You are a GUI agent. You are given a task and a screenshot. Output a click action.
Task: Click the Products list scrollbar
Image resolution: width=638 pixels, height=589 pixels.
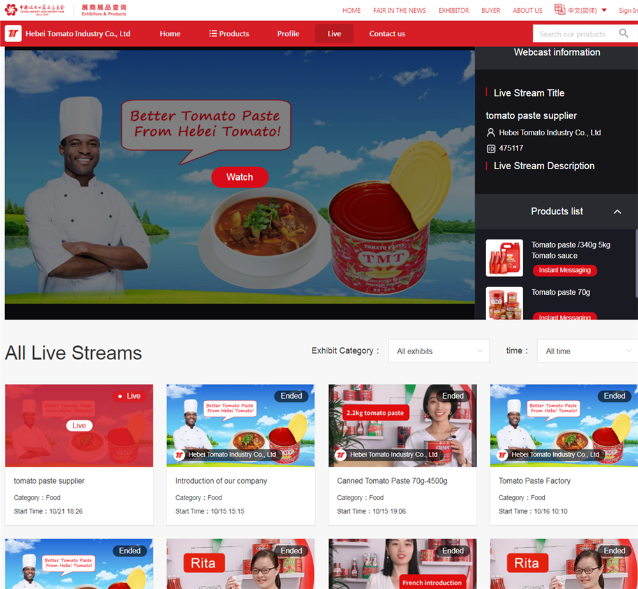[x=636, y=264]
